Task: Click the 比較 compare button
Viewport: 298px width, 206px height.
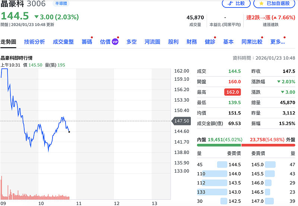Action: click(x=236, y=3)
